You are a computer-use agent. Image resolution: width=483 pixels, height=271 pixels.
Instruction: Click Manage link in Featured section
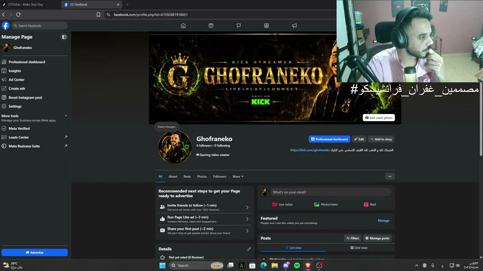tap(383, 221)
